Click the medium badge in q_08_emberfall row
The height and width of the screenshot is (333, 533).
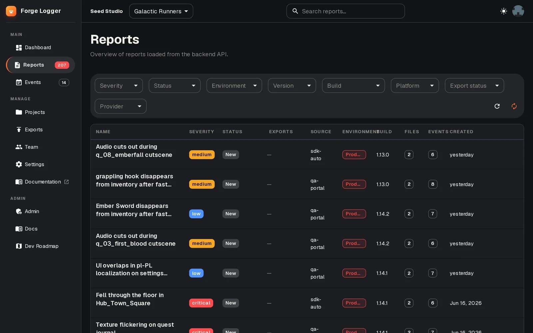tap(202, 155)
